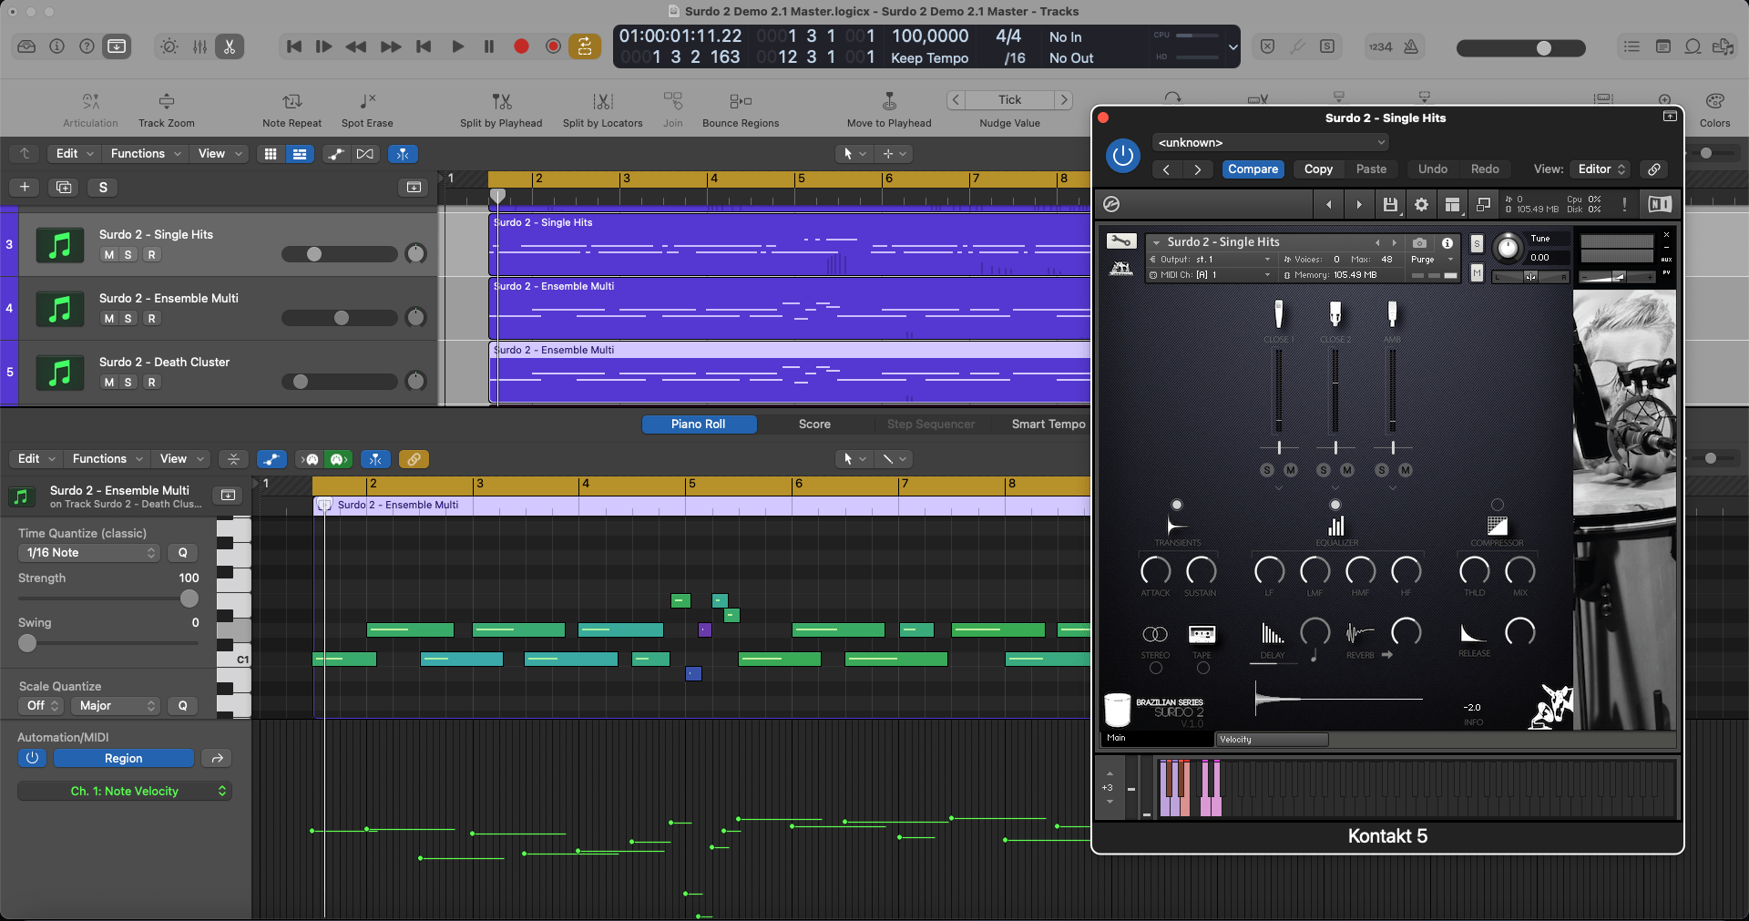The width and height of the screenshot is (1749, 921).
Task: Click the Copy button in plugin
Action: (1318, 169)
